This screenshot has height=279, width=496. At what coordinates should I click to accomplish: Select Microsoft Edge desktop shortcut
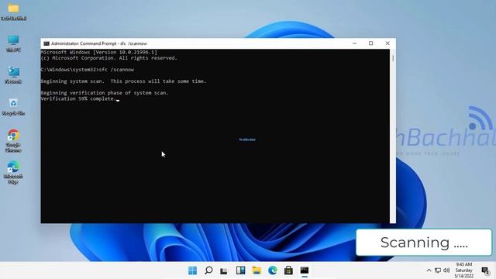pyautogui.click(x=13, y=172)
